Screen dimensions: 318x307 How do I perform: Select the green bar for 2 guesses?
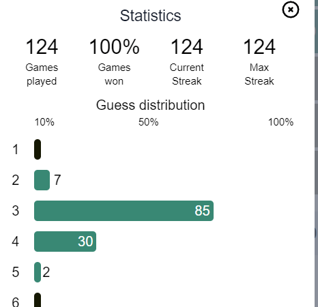pyautogui.click(x=42, y=180)
